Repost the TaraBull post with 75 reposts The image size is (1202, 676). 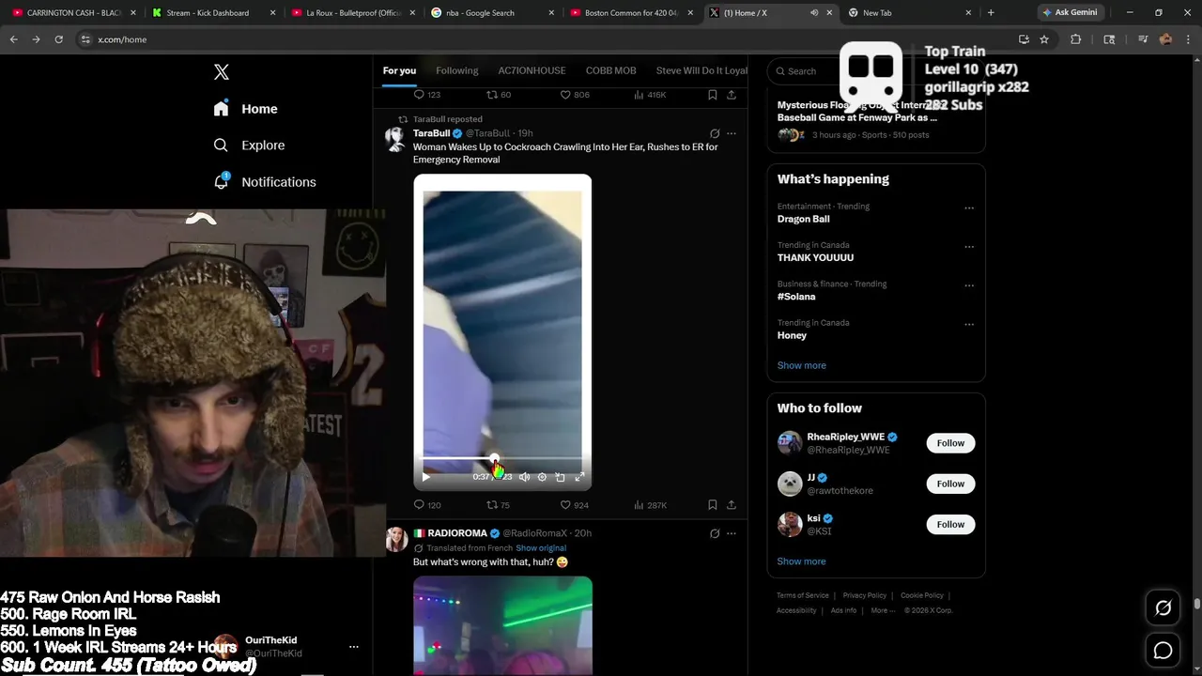[x=498, y=505]
